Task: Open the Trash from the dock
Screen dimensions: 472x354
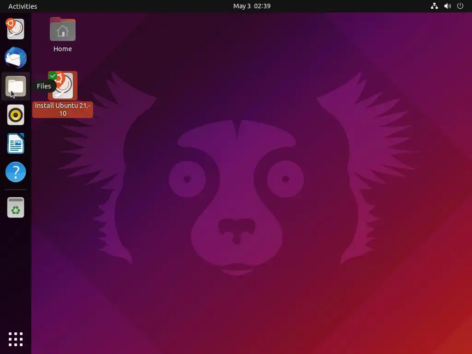Action: 15,207
